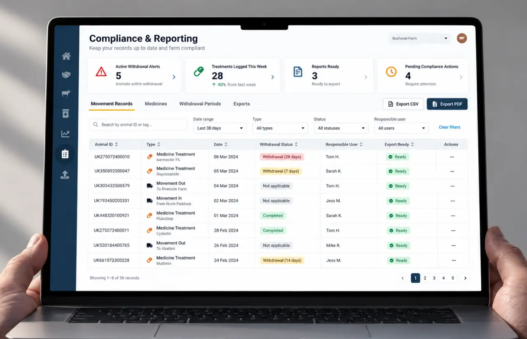Open the All statuses dropdown
Screen dimensions: 527x339
click(x=341, y=128)
